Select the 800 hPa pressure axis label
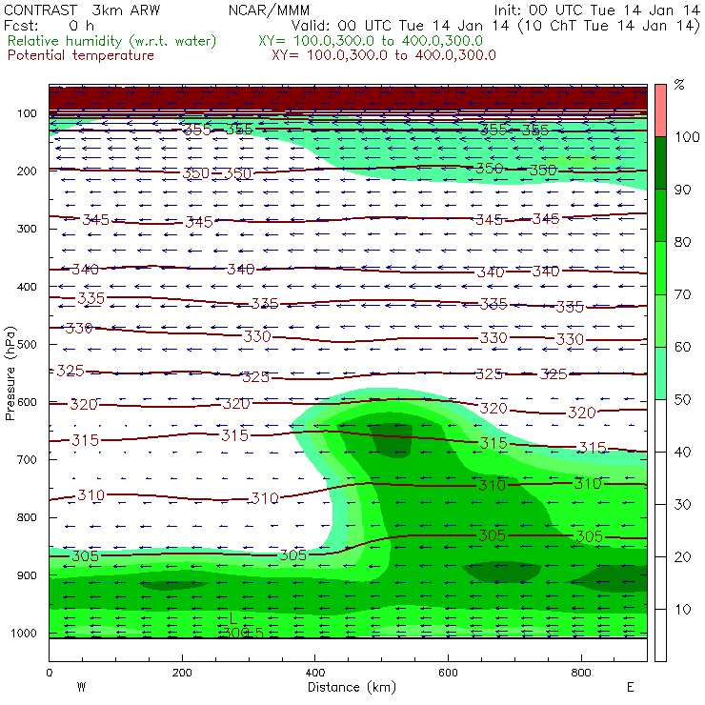705x705 pixels. 27,517
